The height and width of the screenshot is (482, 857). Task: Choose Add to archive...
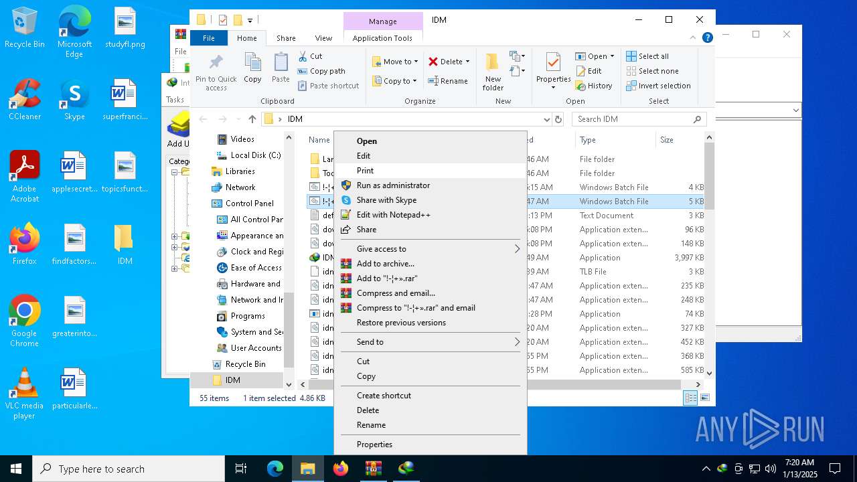pos(431,264)
